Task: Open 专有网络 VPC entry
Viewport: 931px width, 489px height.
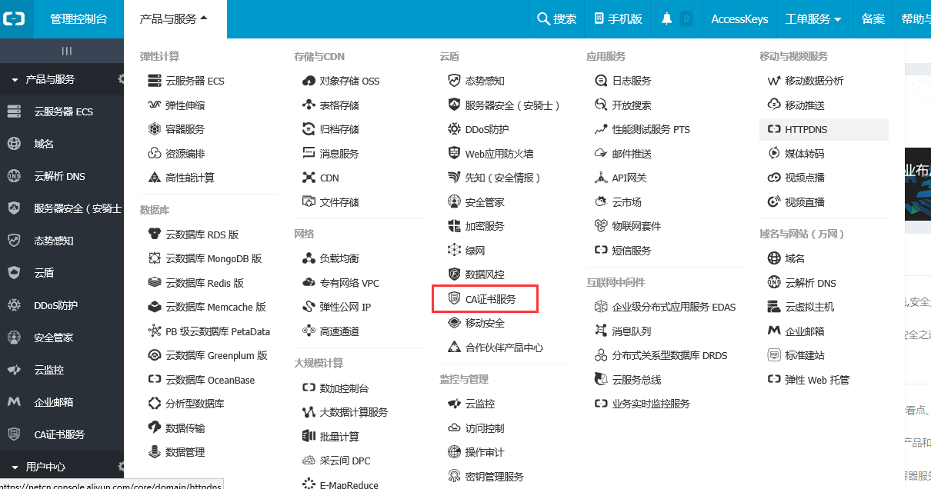Action: (x=349, y=283)
